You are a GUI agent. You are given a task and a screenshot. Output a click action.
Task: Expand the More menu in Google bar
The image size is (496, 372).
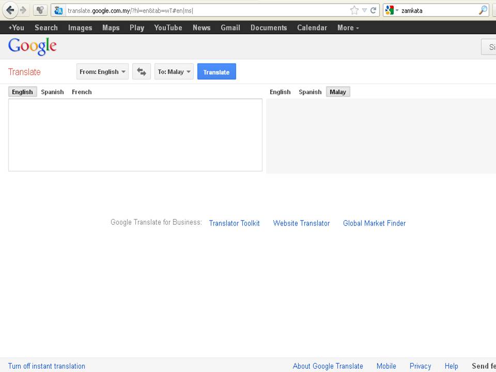click(x=348, y=28)
